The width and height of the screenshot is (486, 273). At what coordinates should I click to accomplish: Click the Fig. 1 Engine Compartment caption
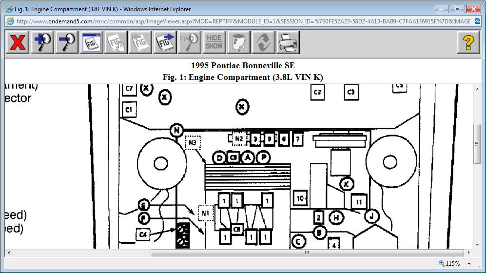coord(243,77)
